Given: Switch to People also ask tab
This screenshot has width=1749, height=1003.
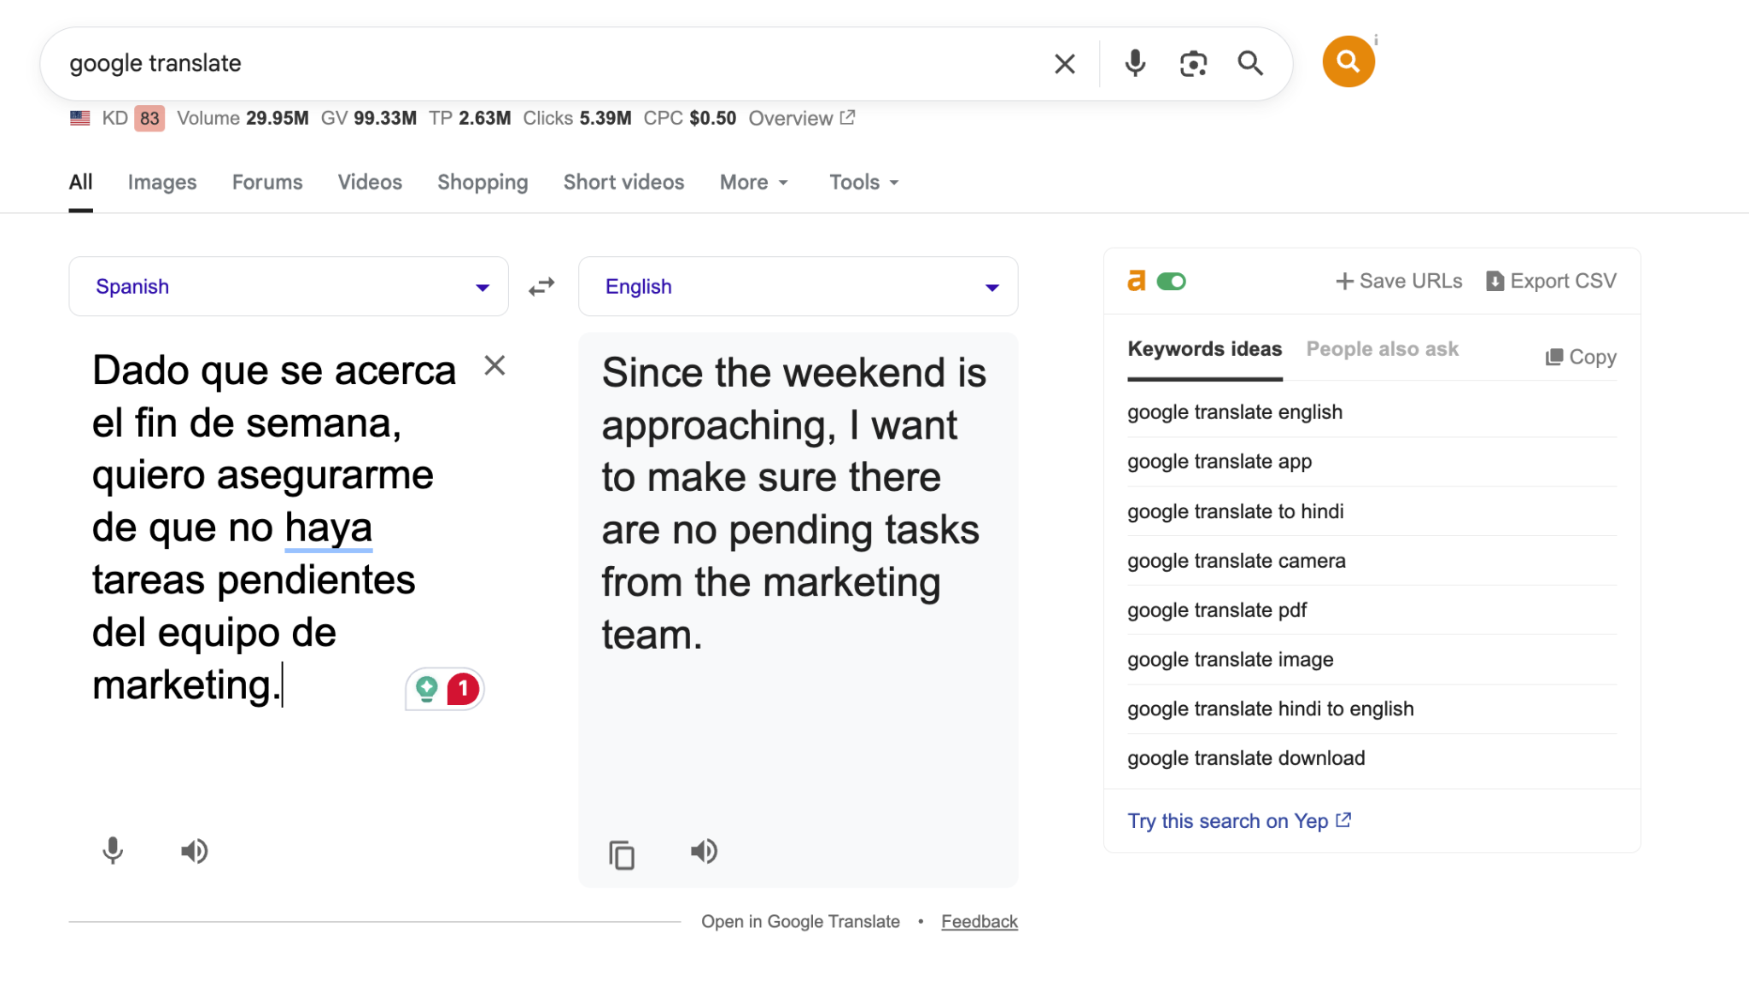Looking at the screenshot, I should (x=1382, y=349).
